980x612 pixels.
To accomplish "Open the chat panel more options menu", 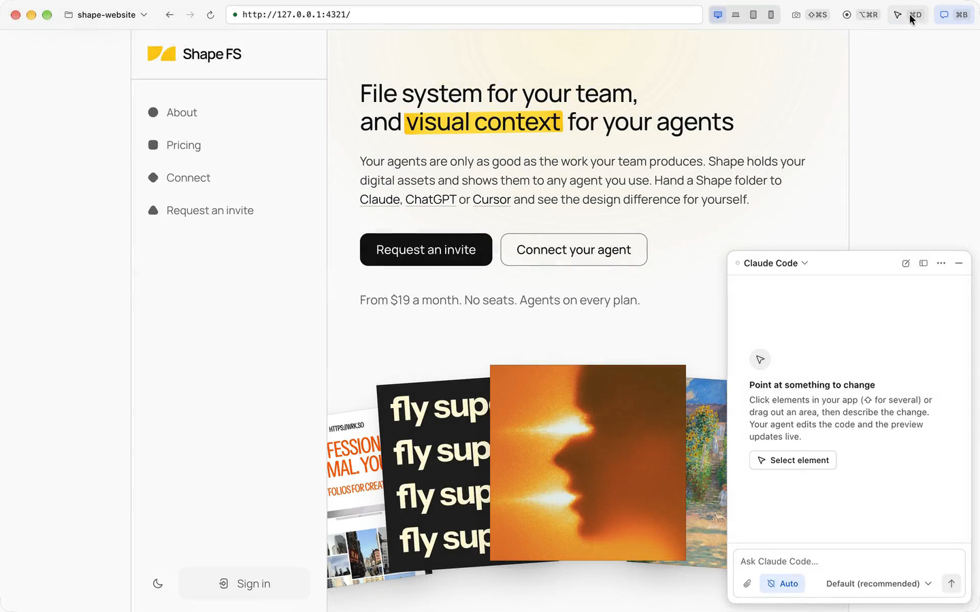I will 941,263.
